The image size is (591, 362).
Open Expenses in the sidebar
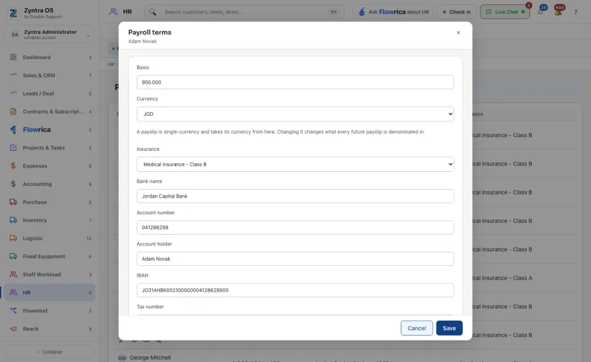50,166
